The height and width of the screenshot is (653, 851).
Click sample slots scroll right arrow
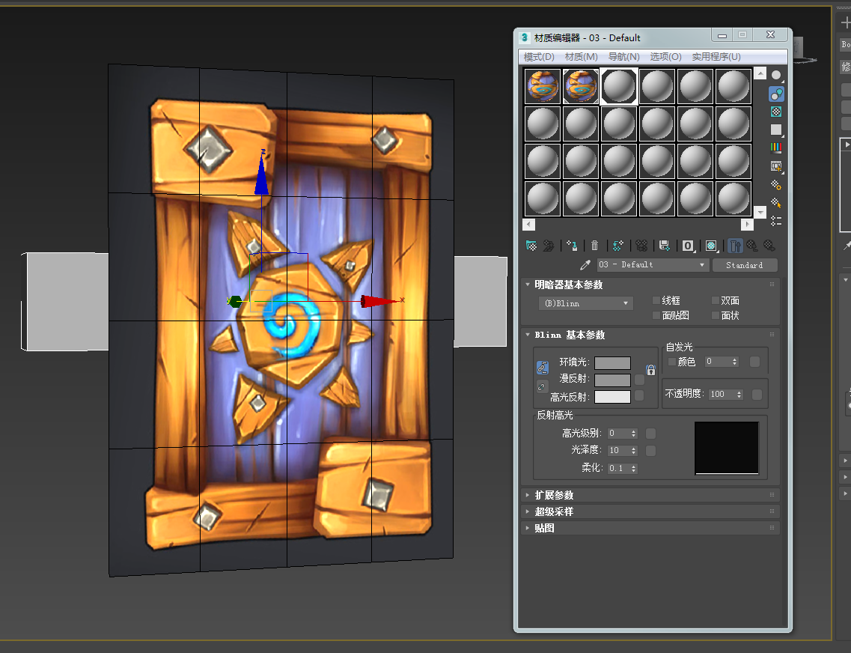(x=747, y=224)
